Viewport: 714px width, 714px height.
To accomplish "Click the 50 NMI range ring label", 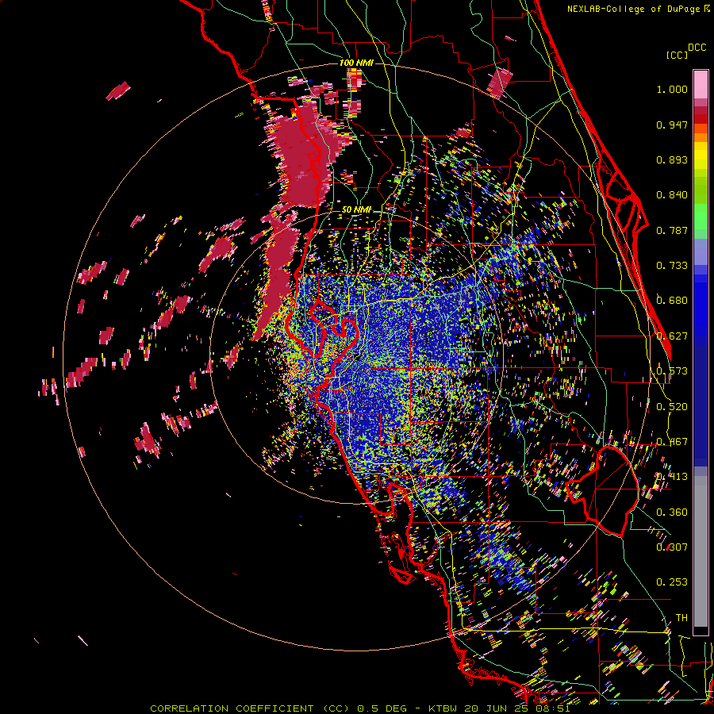I will point(356,210).
